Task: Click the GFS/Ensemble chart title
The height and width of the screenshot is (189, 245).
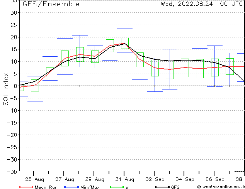Action: [x=51, y=4]
